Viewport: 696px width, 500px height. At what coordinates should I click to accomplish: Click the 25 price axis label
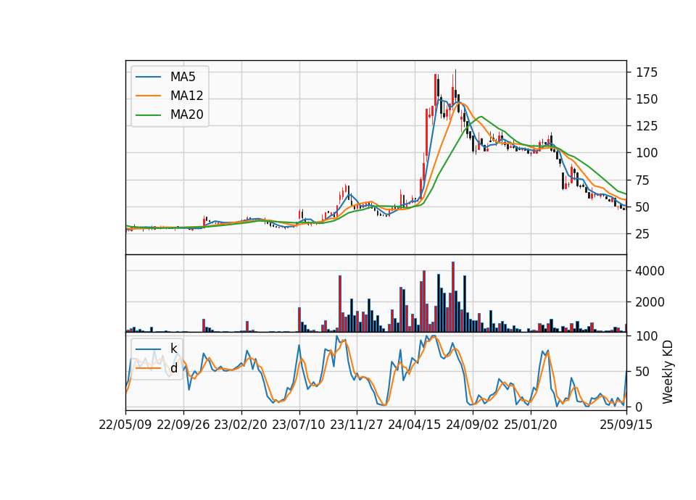pyautogui.click(x=643, y=234)
